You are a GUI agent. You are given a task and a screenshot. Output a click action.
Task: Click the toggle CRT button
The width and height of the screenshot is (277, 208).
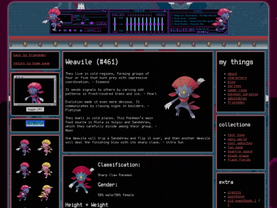pos(35,109)
